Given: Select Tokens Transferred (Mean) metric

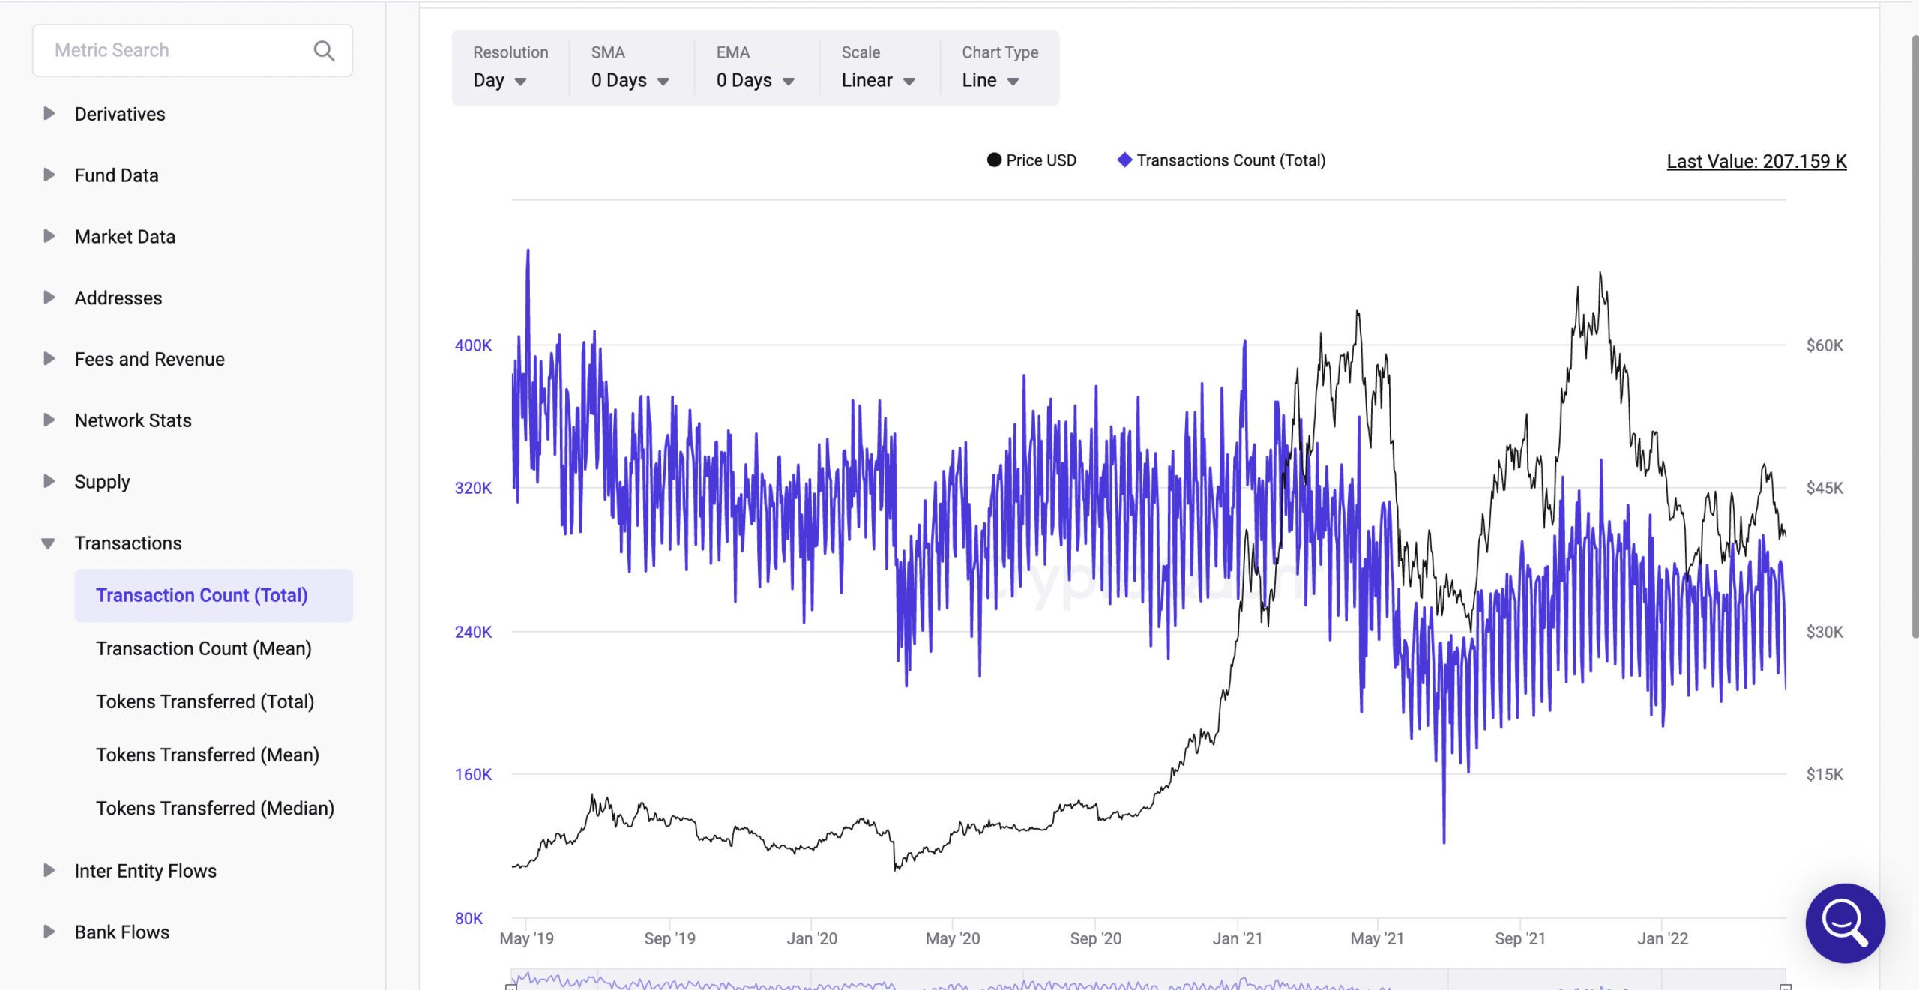Looking at the screenshot, I should pos(208,755).
